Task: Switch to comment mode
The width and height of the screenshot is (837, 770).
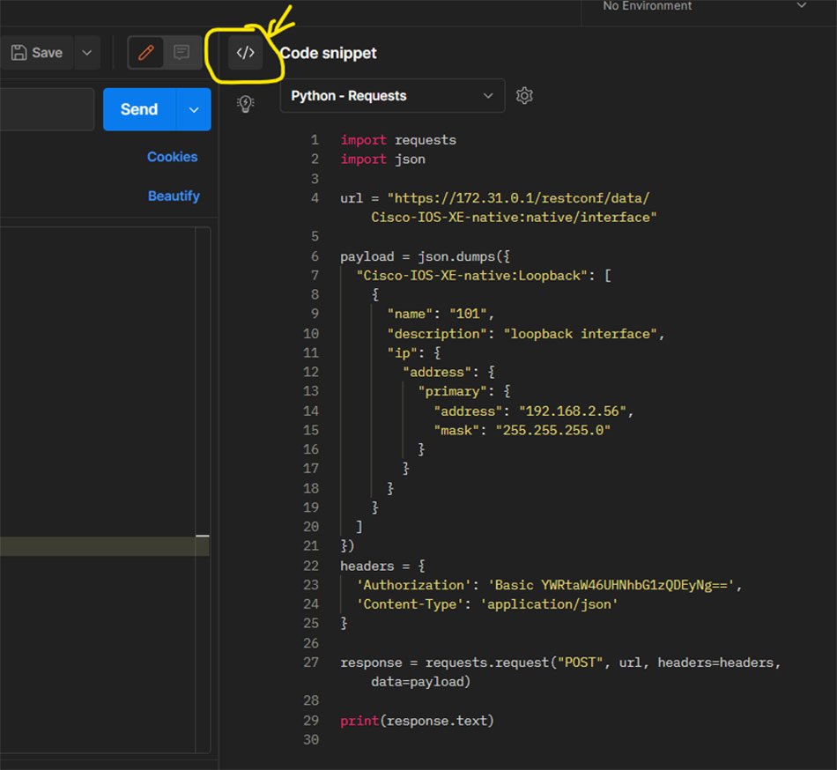Action: point(181,53)
